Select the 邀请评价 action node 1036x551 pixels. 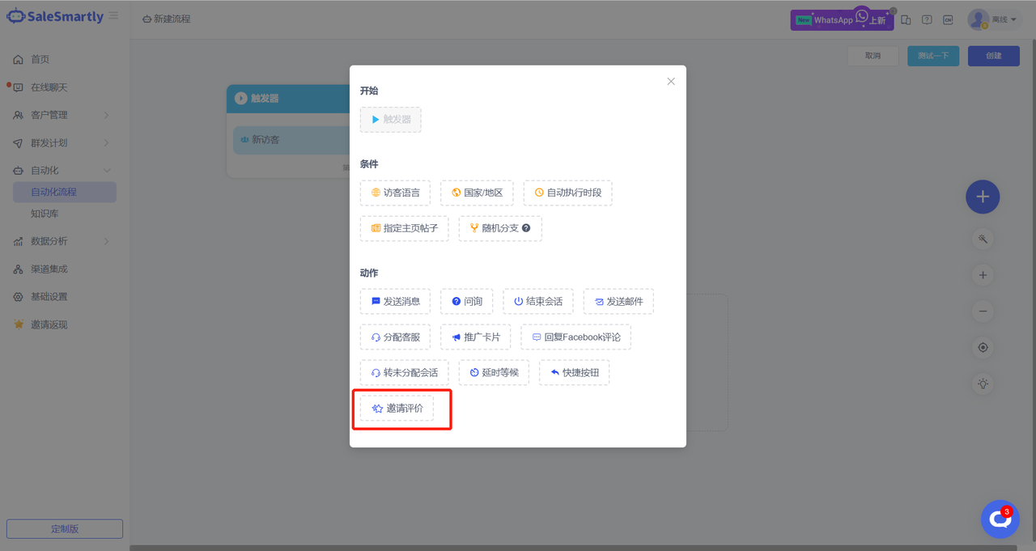pyautogui.click(x=397, y=409)
